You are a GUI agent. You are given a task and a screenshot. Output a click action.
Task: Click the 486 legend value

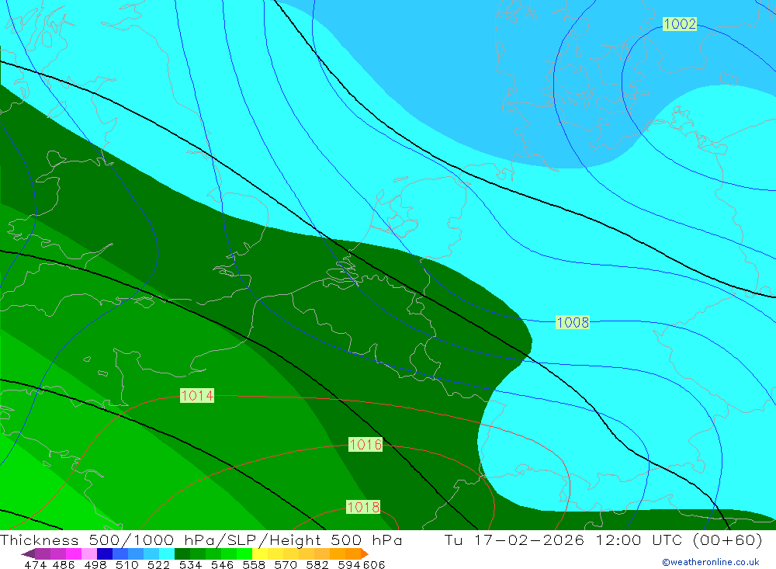[x=64, y=564]
